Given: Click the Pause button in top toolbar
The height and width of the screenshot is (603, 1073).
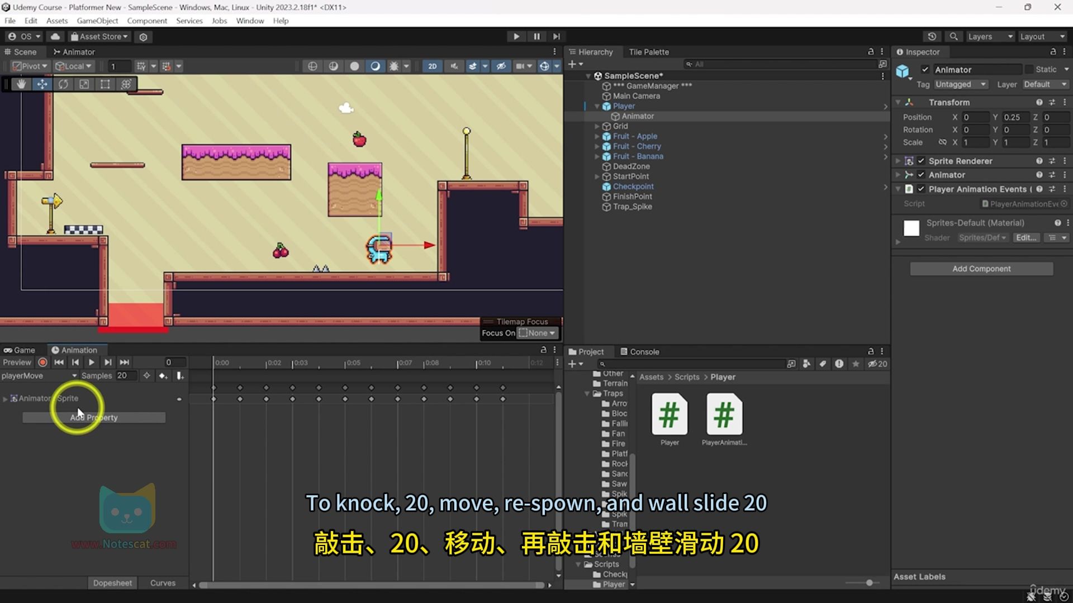Looking at the screenshot, I should click(x=536, y=36).
